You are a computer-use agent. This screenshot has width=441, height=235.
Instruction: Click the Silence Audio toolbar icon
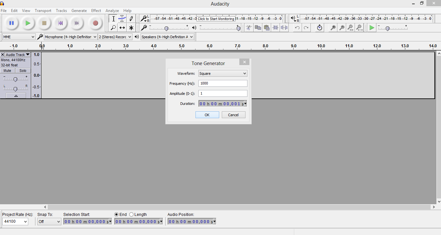point(284,28)
